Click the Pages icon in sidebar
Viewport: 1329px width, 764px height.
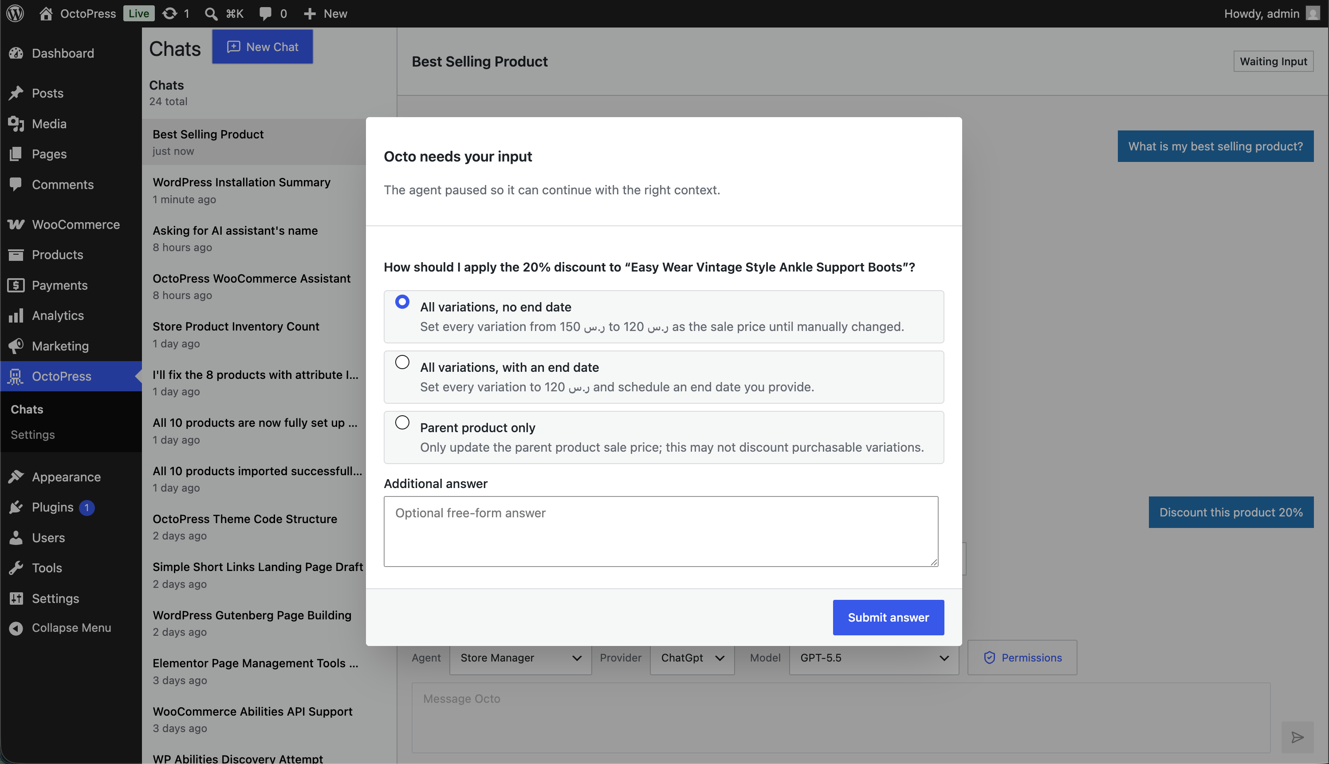coord(16,154)
